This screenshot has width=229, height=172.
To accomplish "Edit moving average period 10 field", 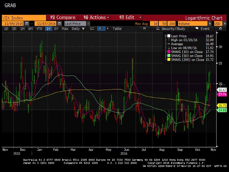I will point(154,24).
